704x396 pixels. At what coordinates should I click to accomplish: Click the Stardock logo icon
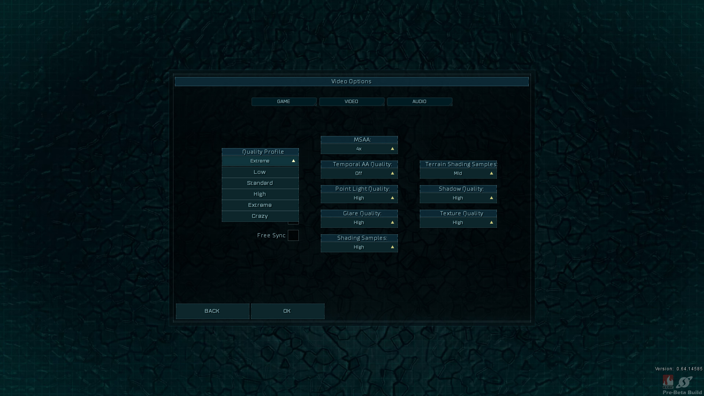pyautogui.click(x=684, y=382)
